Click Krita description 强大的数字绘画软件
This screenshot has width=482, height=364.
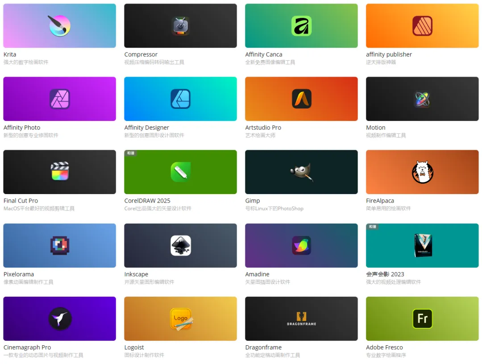(26, 62)
